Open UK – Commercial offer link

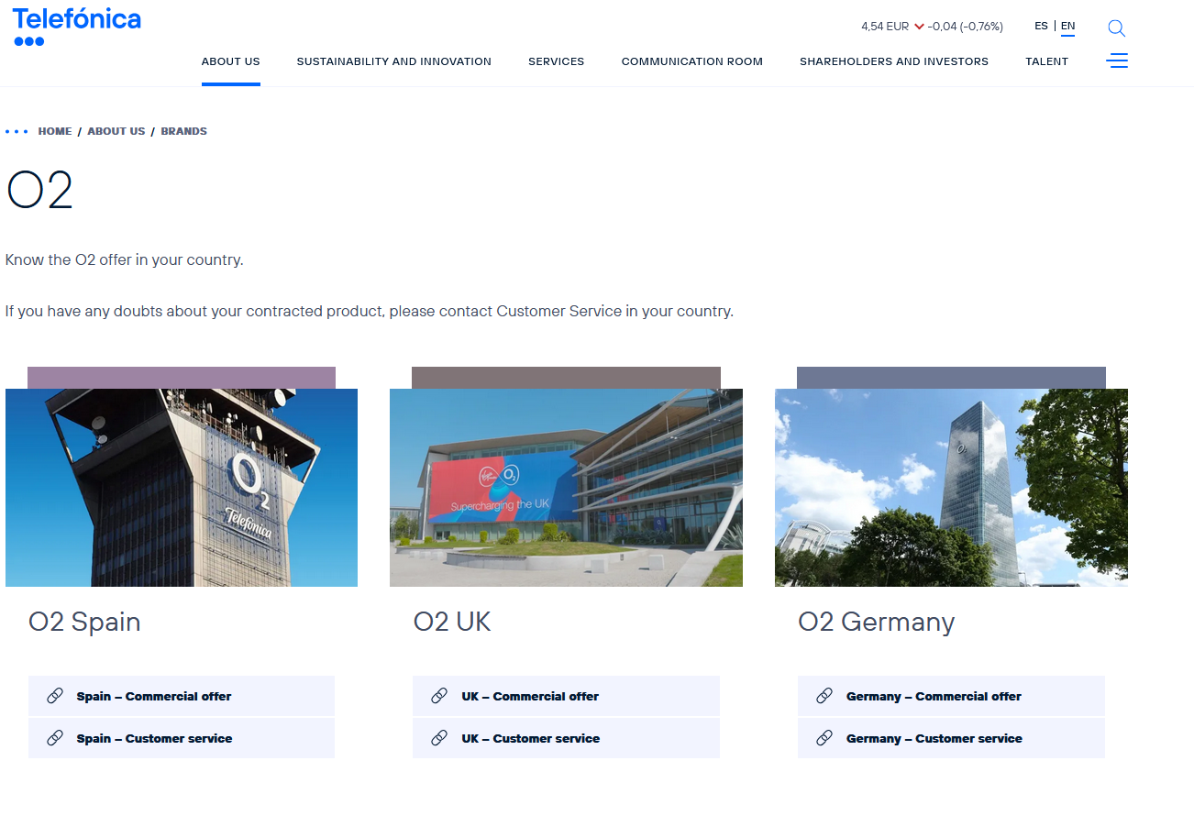pyautogui.click(x=566, y=696)
